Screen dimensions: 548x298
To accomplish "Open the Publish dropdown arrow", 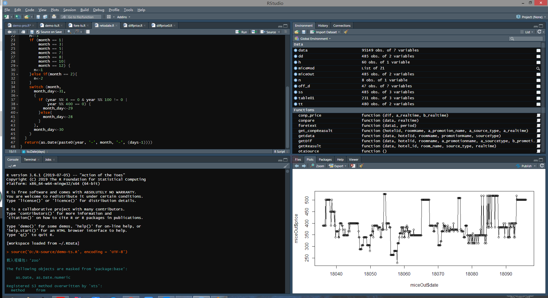I will (x=535, y=166).
